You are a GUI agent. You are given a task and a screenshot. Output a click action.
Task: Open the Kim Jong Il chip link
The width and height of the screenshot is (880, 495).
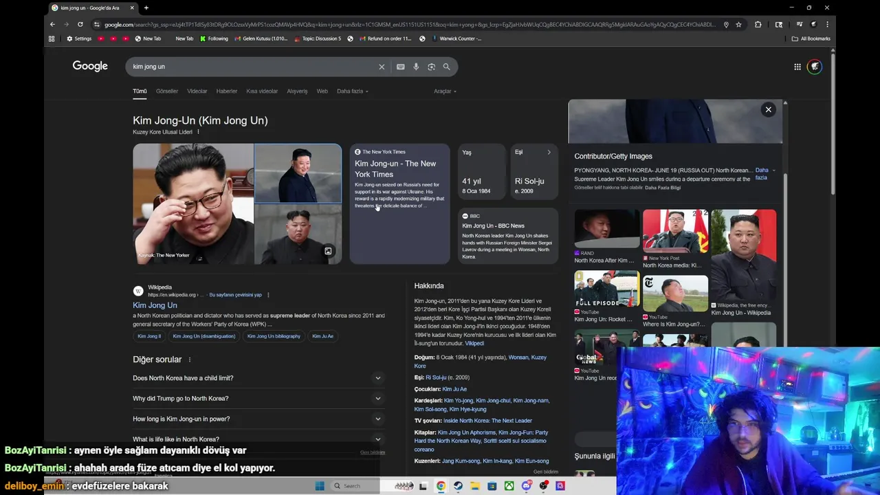(x=149, y=336)
